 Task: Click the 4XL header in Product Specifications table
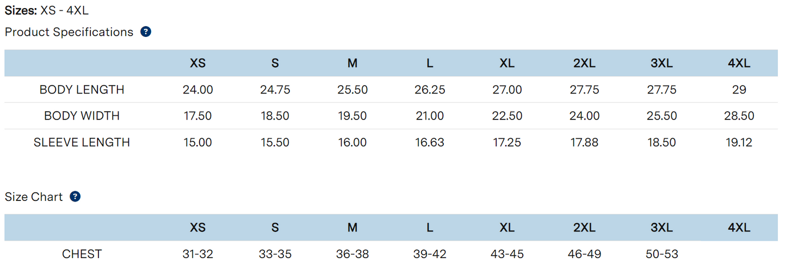point(739,63)
